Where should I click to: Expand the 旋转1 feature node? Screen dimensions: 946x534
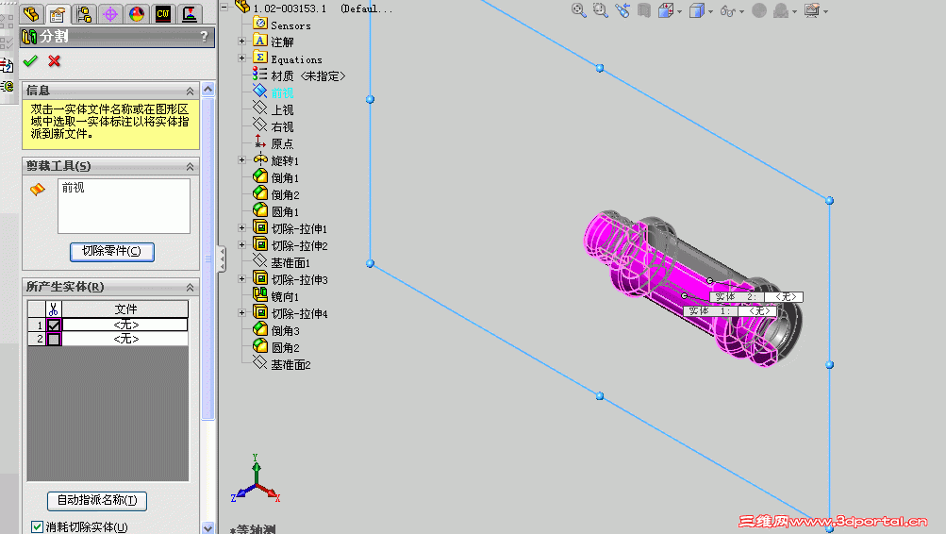pos(242,160)
